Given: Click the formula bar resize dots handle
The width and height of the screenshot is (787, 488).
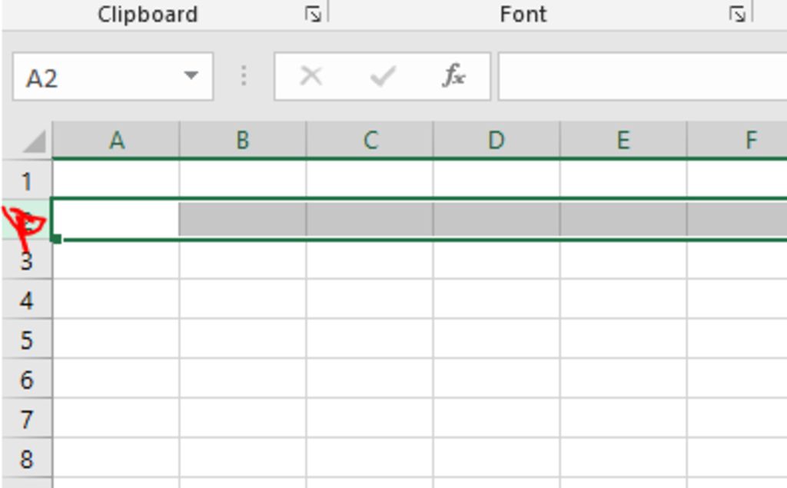Looking at the screenshot, I should (244, 76).
